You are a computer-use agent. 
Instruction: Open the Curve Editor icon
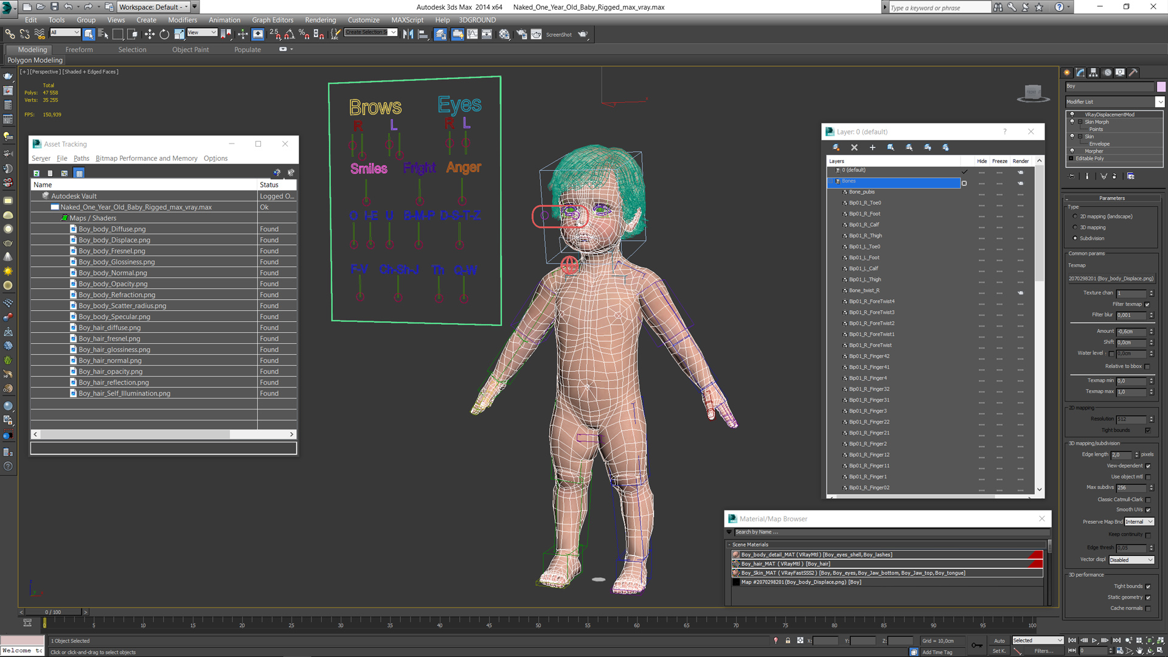pos(472,34)
